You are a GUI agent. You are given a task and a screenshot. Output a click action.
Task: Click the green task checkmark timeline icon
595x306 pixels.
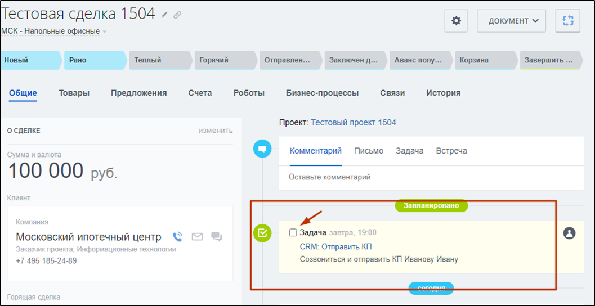coord(262,232)
